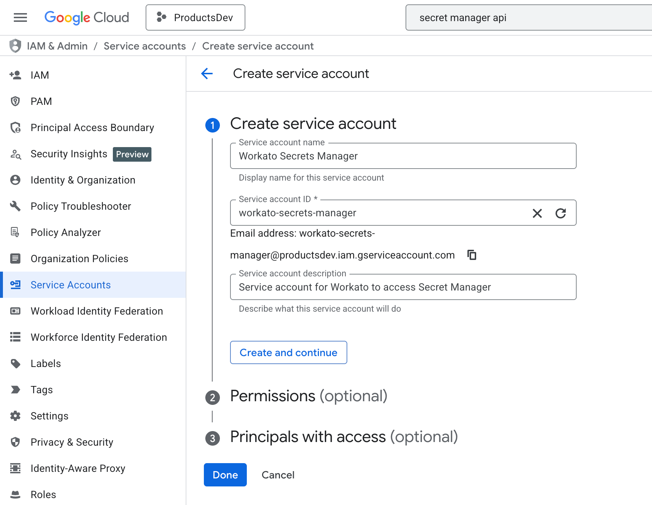
Task: Open the ProductsDev project picker
Action: tap(195, 17)
